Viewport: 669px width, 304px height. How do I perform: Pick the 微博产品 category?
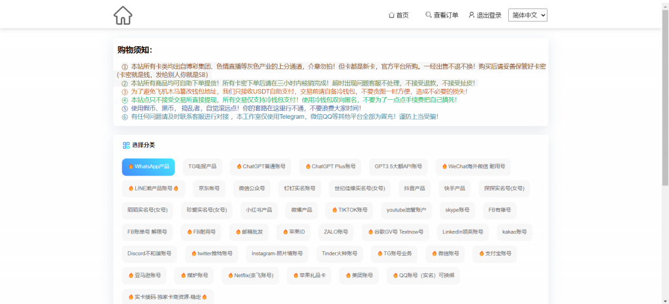coord(302,210)
